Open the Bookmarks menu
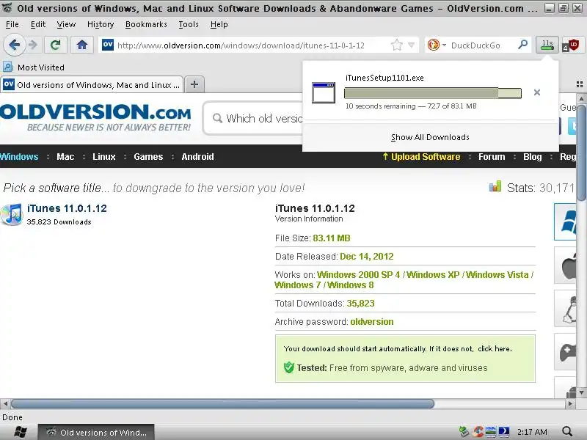587x440 pixels. coord(146,24)
